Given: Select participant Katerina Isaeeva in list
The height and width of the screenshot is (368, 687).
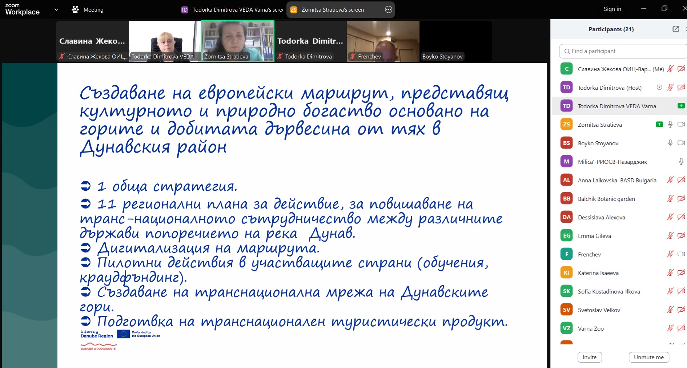Looking at the screenshot, I should 619,273.
